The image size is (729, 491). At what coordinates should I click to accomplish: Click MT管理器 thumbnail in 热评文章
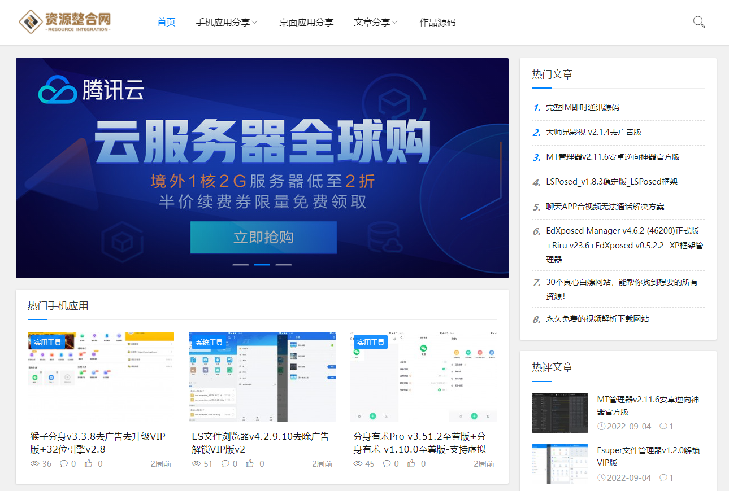[x=560, y=413]
